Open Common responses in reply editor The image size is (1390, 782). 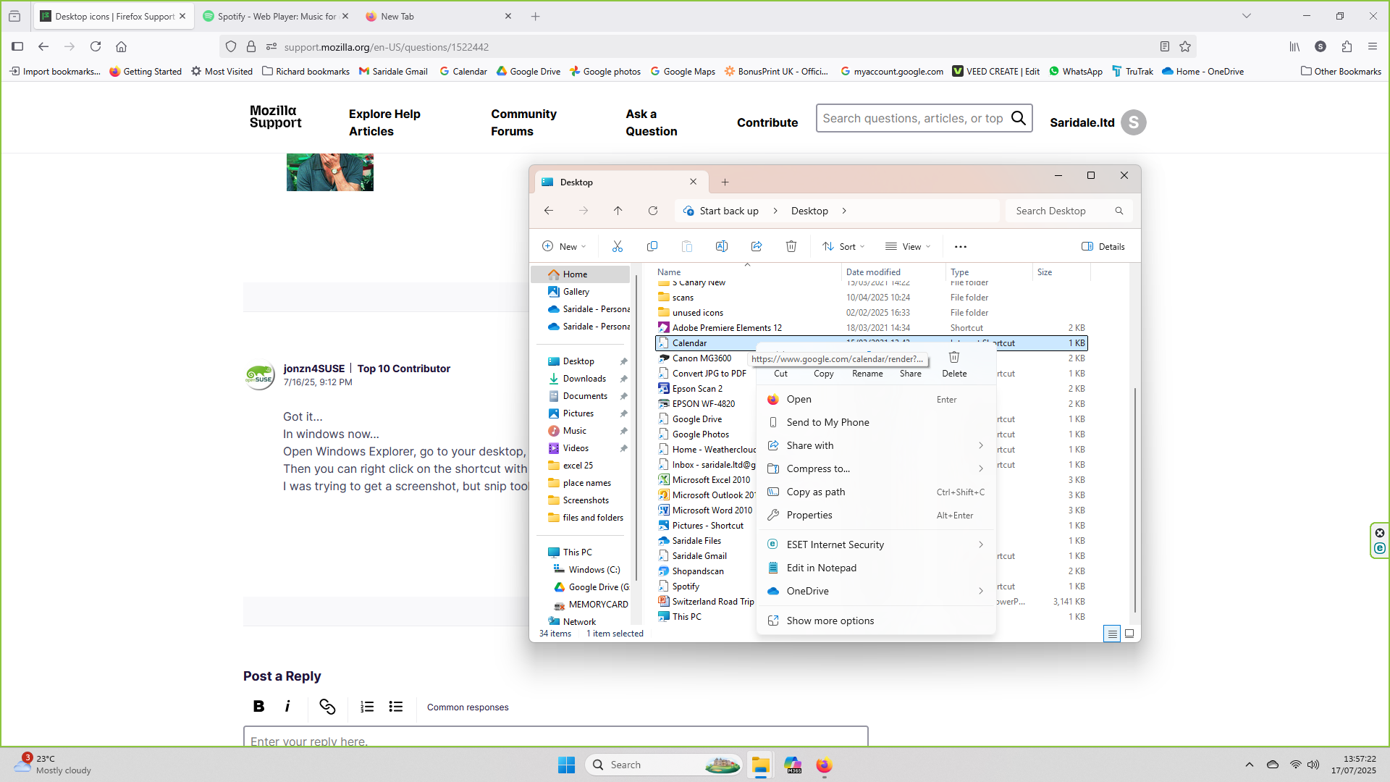468,707
